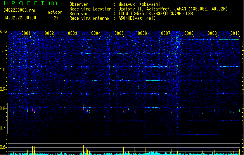Select observer name Masayuki Kobayashi
The image size is (244, 155).
[139, 4]
